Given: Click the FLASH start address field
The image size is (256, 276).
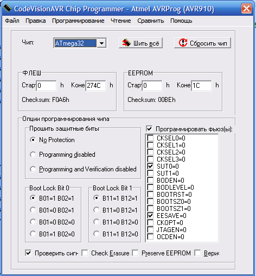Looking at the screenshot, I should click(46, 86).
